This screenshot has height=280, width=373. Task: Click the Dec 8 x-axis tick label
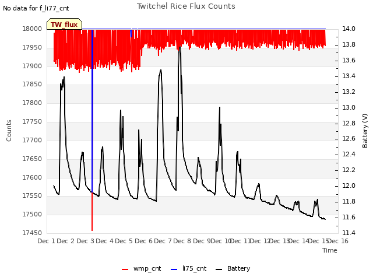coord(182,241)
